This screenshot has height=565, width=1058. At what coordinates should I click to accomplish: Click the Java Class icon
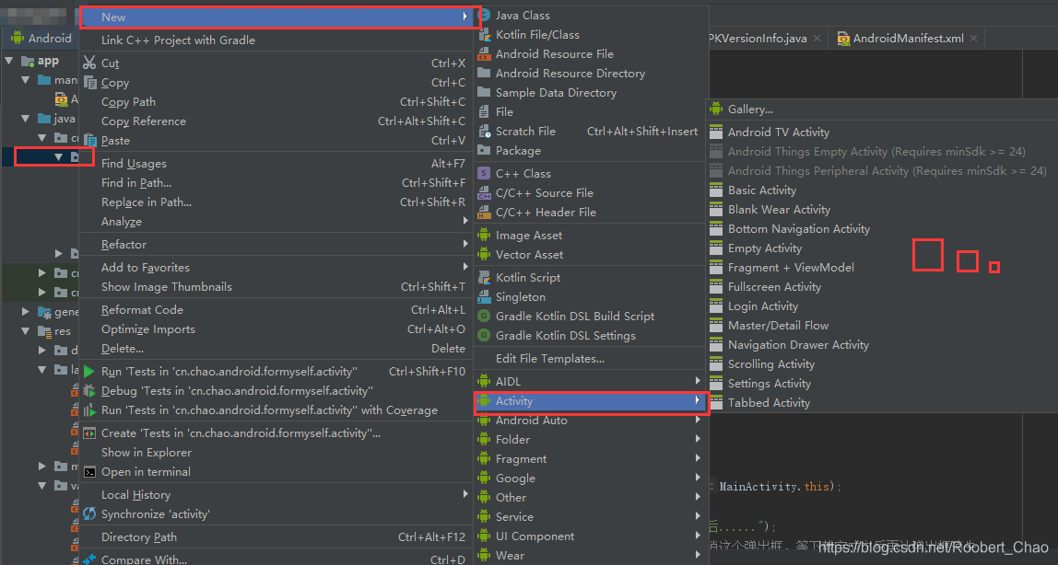tap(484, 15)
